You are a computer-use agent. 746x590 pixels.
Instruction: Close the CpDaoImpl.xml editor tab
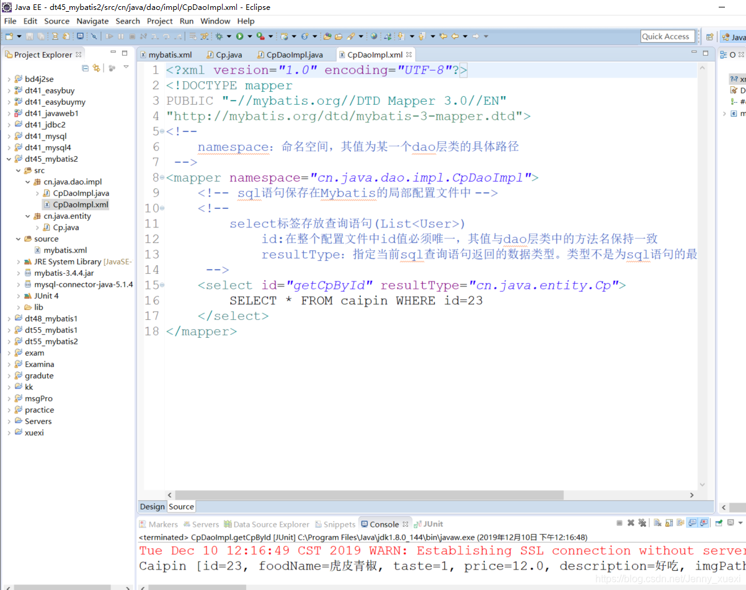pos(409,55)
